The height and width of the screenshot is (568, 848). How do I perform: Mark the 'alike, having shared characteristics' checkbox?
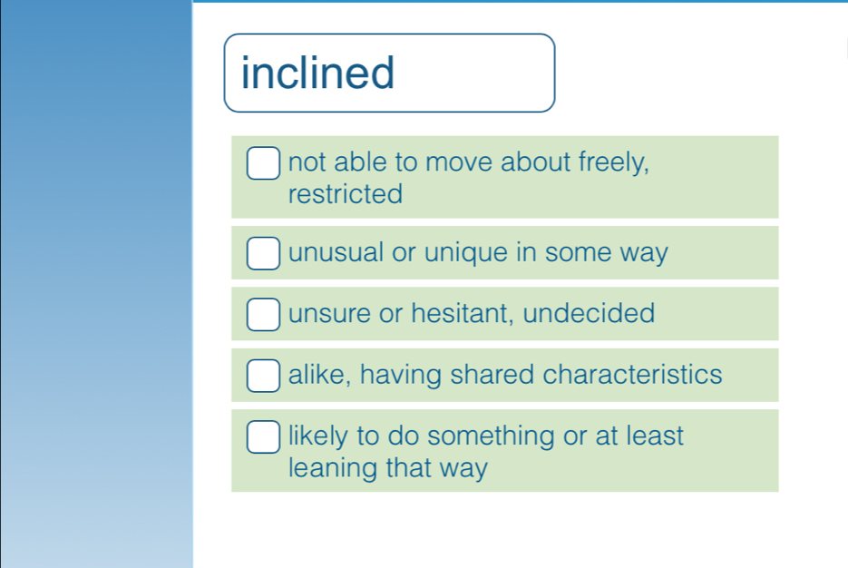point(262,376)
